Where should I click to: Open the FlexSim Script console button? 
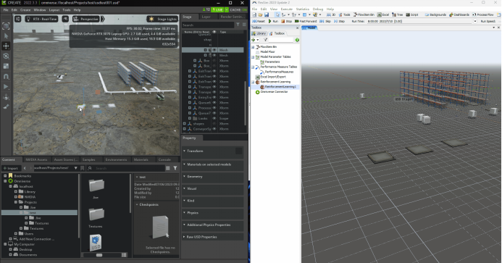pyautogui.click(x=412, y=14)
